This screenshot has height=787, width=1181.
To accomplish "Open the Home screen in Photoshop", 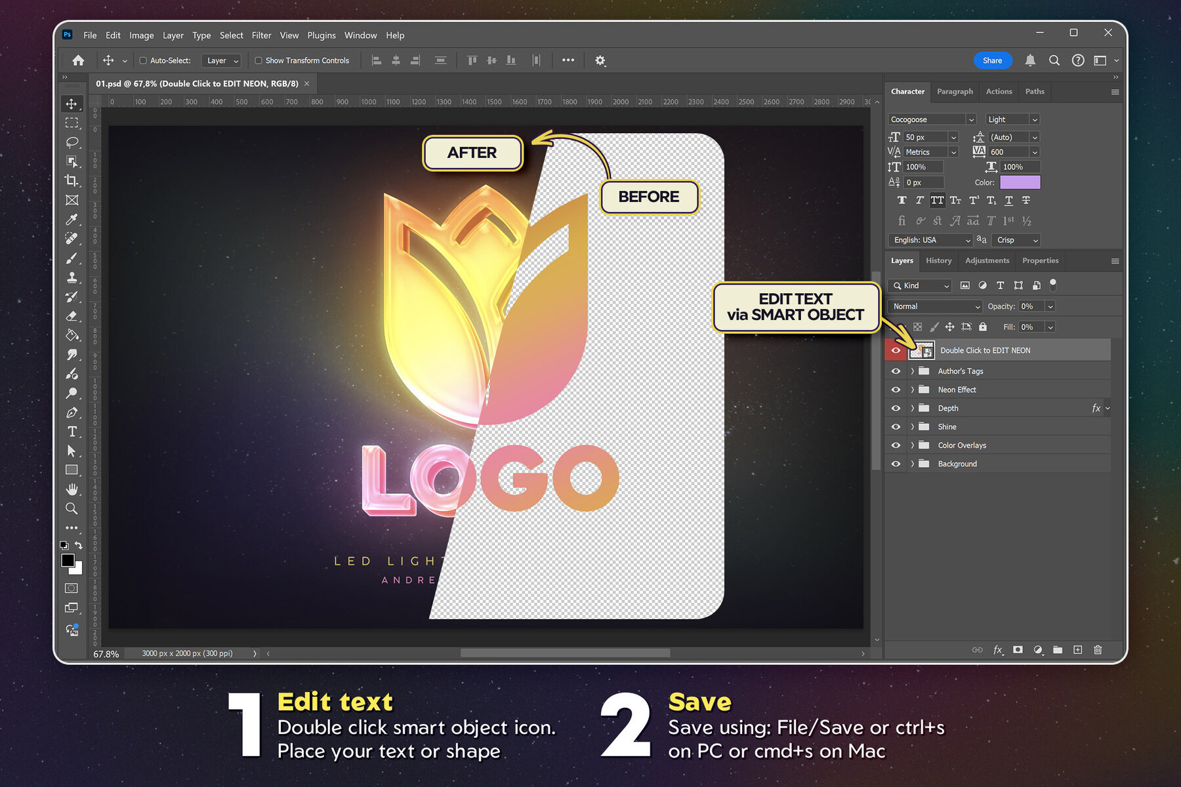I will point(78,60).
